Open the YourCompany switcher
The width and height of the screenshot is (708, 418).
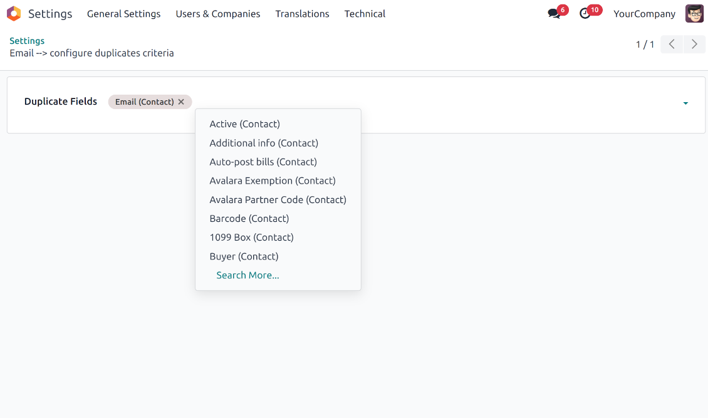click(644, 14)
